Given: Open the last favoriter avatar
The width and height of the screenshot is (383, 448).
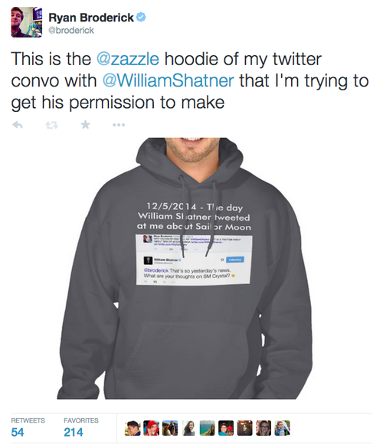Looking at the screenshot, I should (283, 428).
